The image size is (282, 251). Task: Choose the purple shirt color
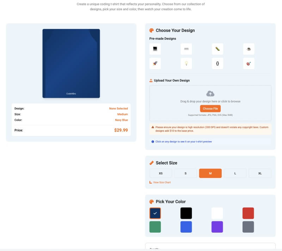[217, 227]
